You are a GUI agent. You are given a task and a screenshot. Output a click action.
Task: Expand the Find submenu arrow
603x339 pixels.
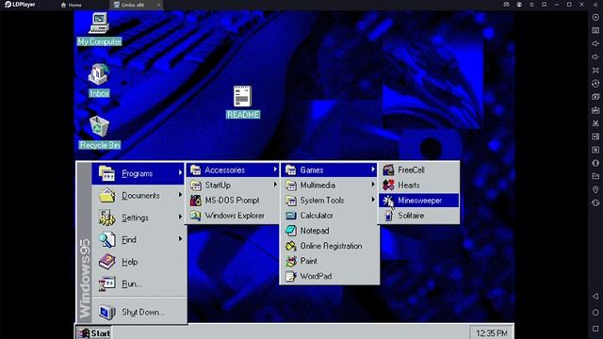pos(180,239)
